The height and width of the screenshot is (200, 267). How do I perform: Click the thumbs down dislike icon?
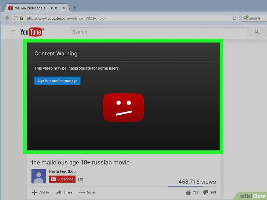205,192
